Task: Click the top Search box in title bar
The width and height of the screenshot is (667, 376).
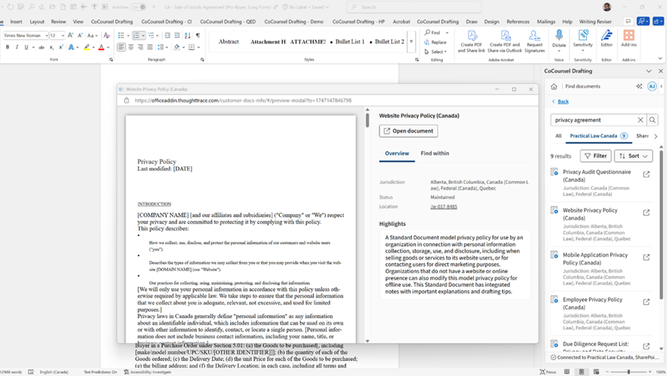Action: [x=414, y=7]
